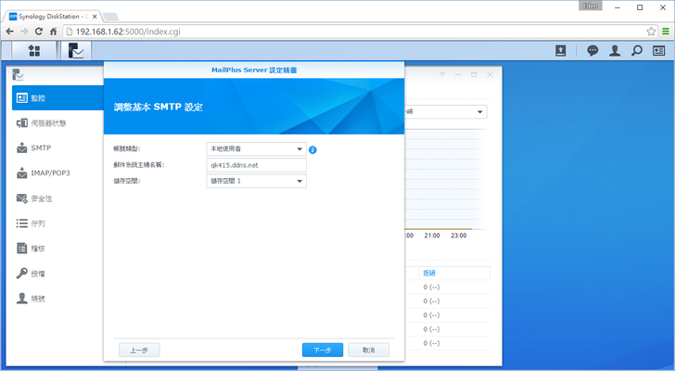Open the widgets panel icon
Image resolution: width=675 pixels, height=371 pixels.
[x=658, y=51]
